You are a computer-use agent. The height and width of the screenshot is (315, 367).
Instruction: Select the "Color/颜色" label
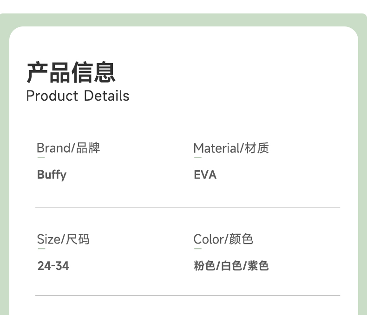tap(223, 239)
